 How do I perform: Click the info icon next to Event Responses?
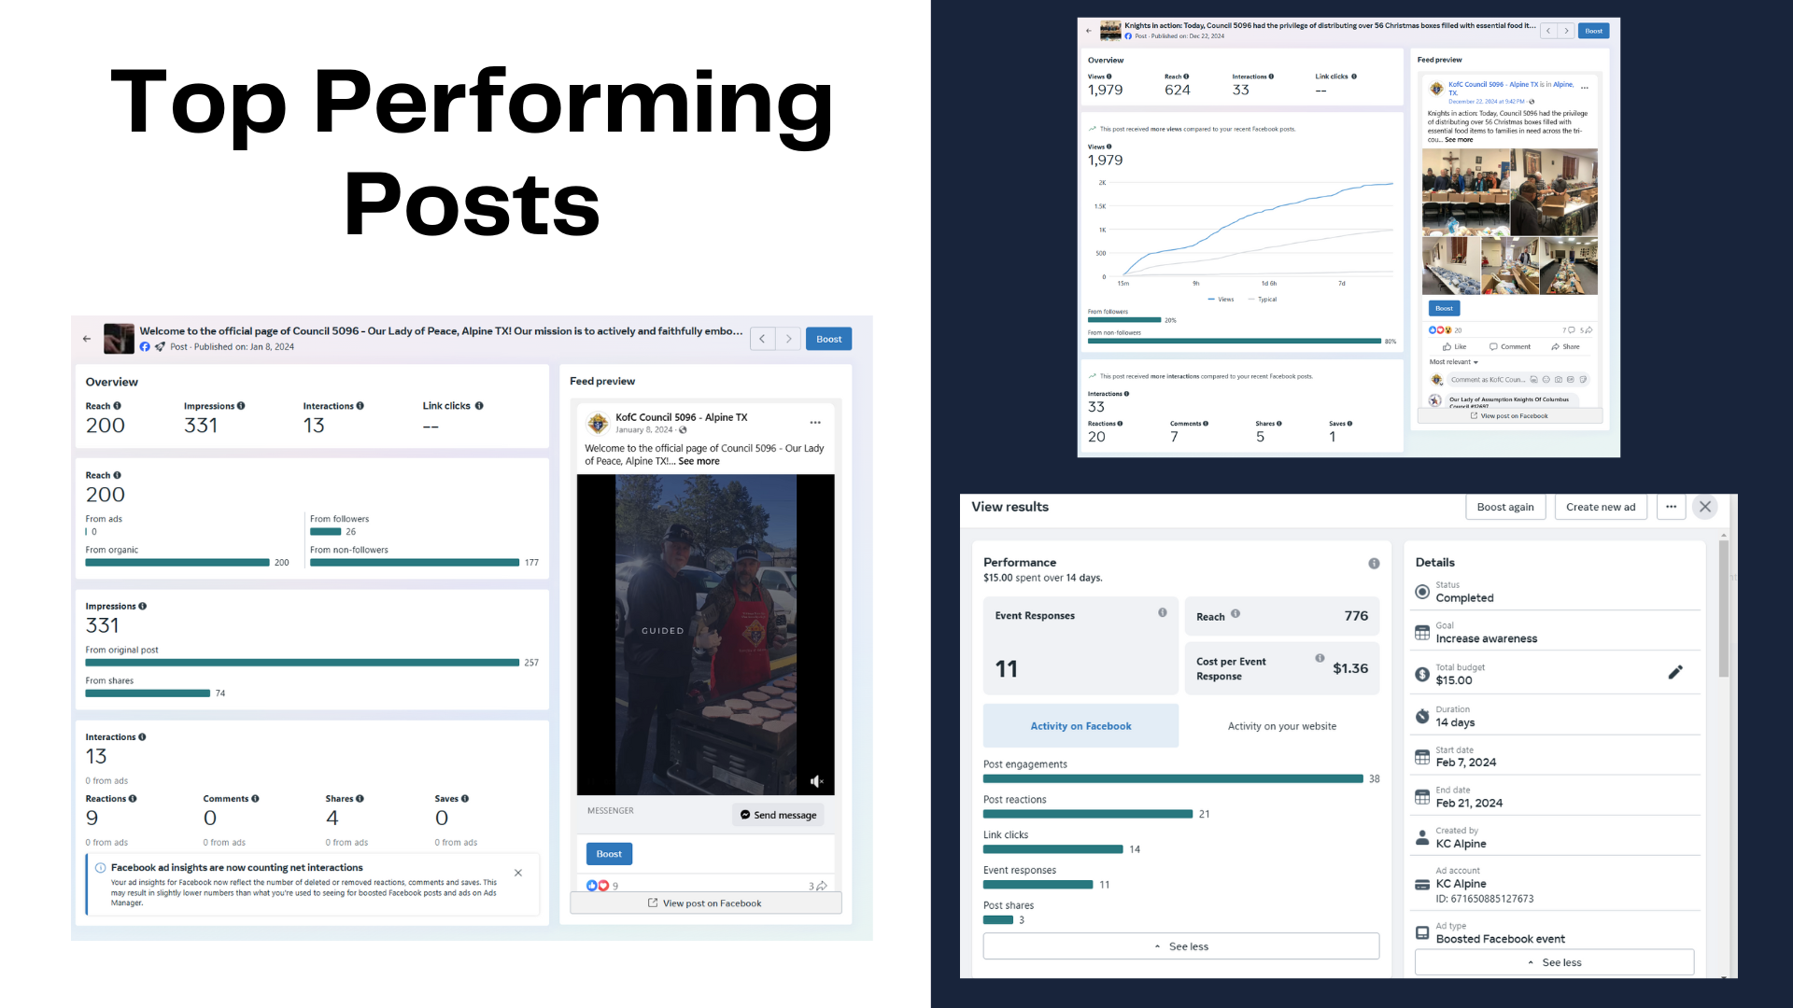pos(1162,613)
